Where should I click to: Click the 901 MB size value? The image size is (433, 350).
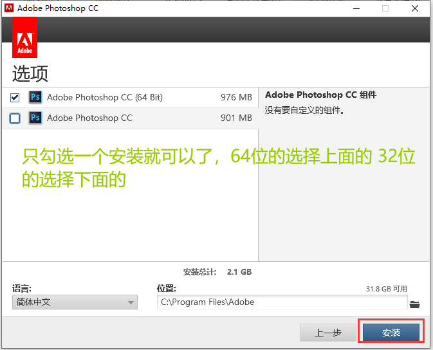(236, 118)
